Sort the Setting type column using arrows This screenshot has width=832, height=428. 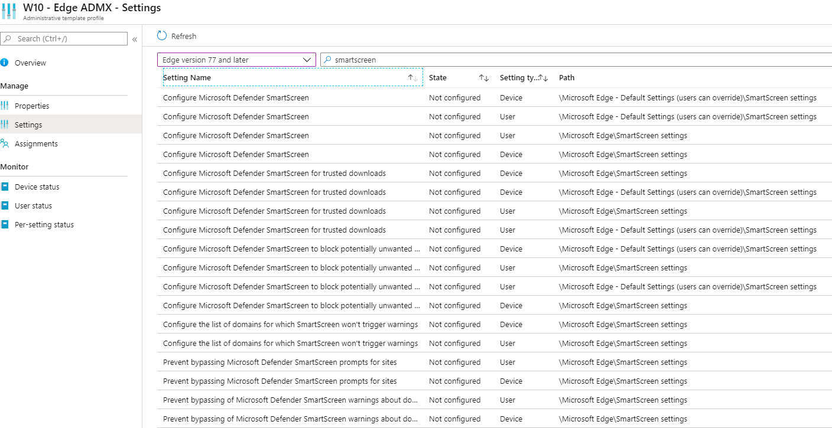pos(544,78)
